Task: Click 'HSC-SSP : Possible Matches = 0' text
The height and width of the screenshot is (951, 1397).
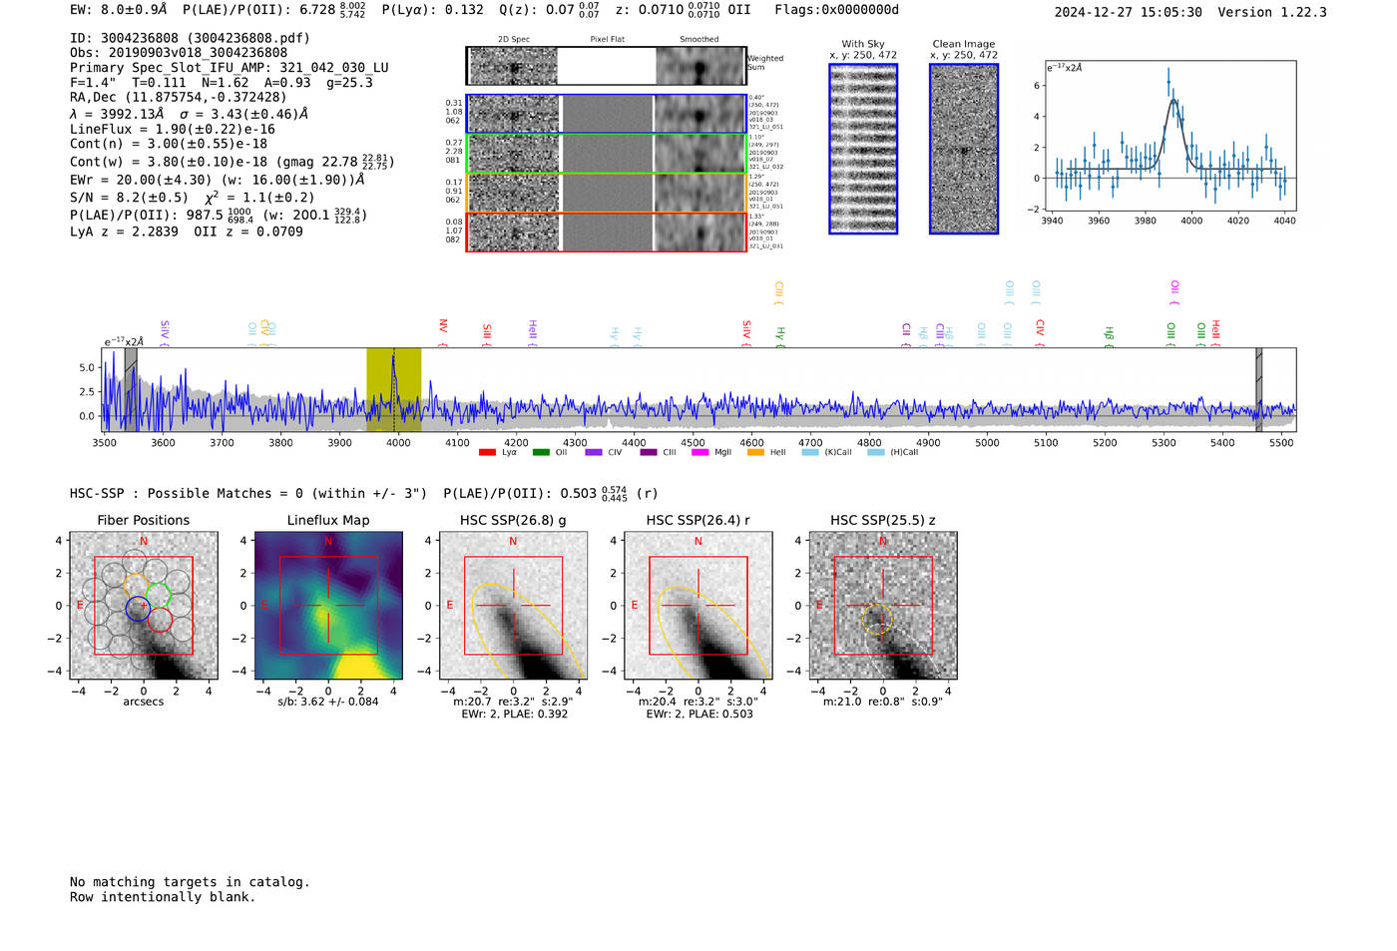Action: click(187, 494)
